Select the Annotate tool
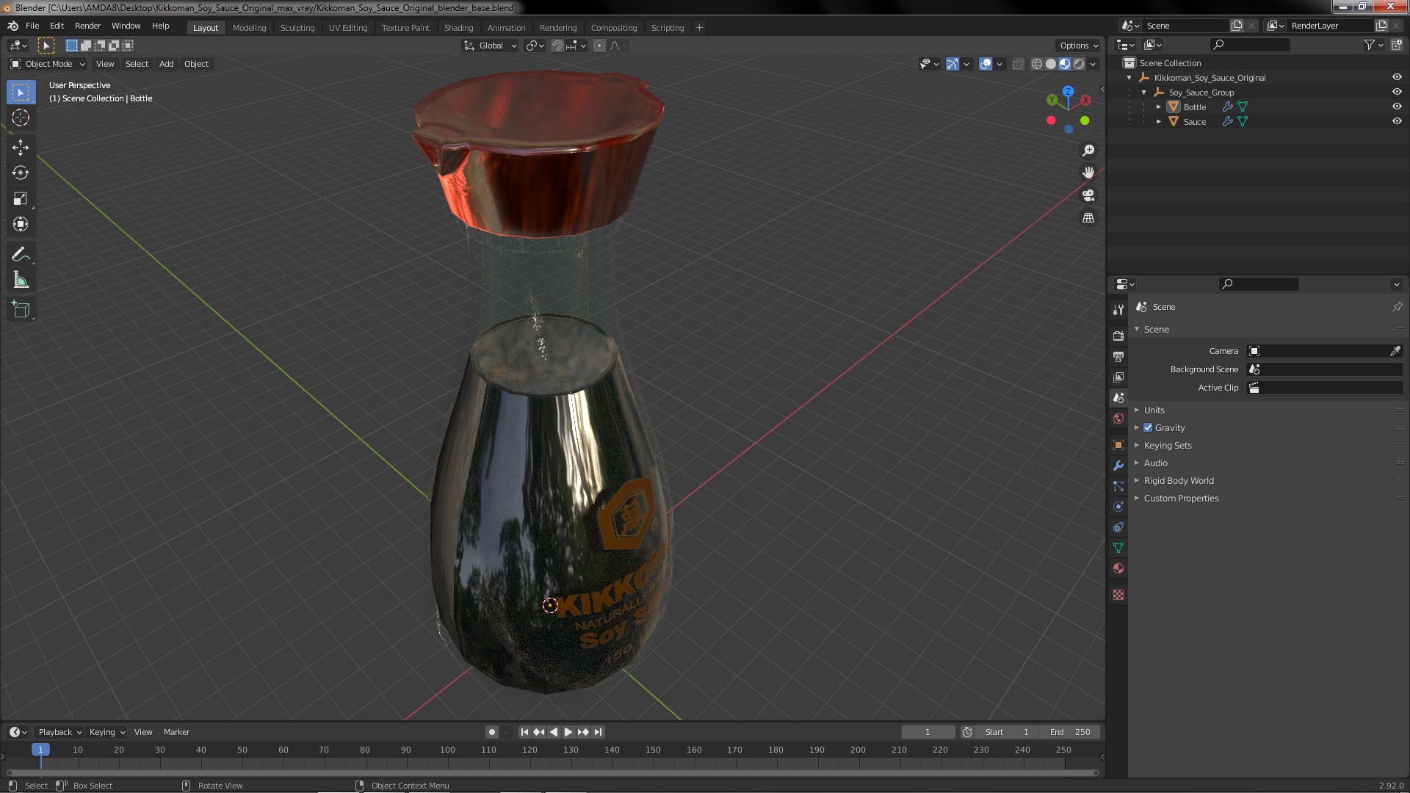This screenshot has height=793, width=1410. coord(21,255)
